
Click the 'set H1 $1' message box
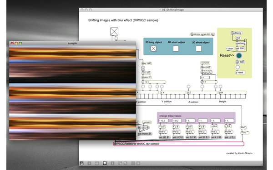(x=164, y=137)
